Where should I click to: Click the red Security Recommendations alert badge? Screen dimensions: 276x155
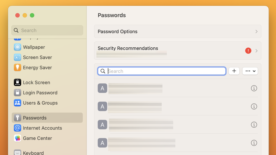tap(248, 51)
